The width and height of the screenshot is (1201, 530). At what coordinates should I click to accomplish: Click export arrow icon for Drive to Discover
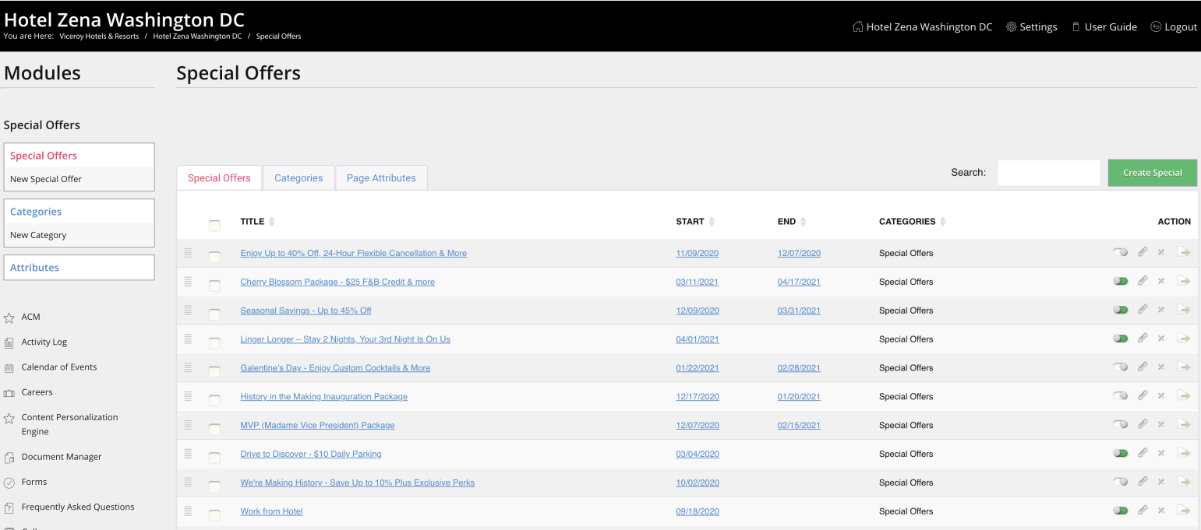coord(1184,453)
